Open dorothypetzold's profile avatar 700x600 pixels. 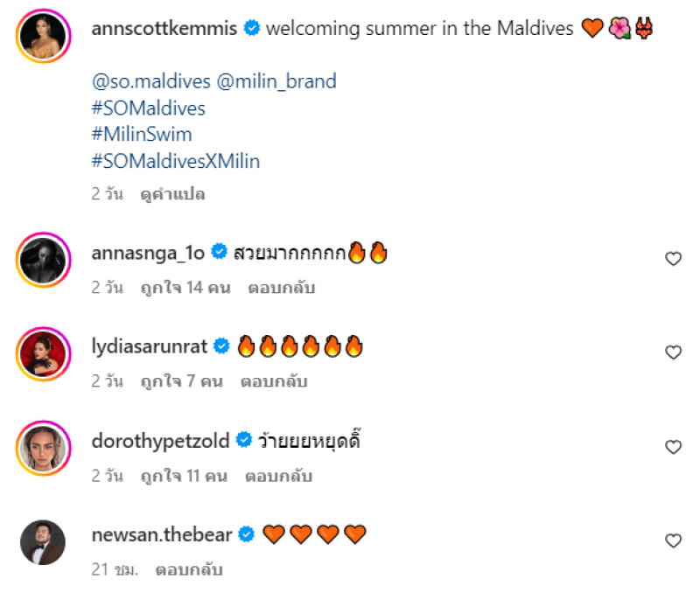(43, 448)
